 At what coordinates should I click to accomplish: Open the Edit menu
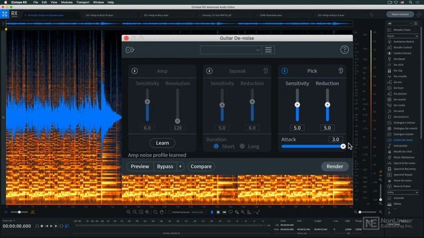point(44,2)
